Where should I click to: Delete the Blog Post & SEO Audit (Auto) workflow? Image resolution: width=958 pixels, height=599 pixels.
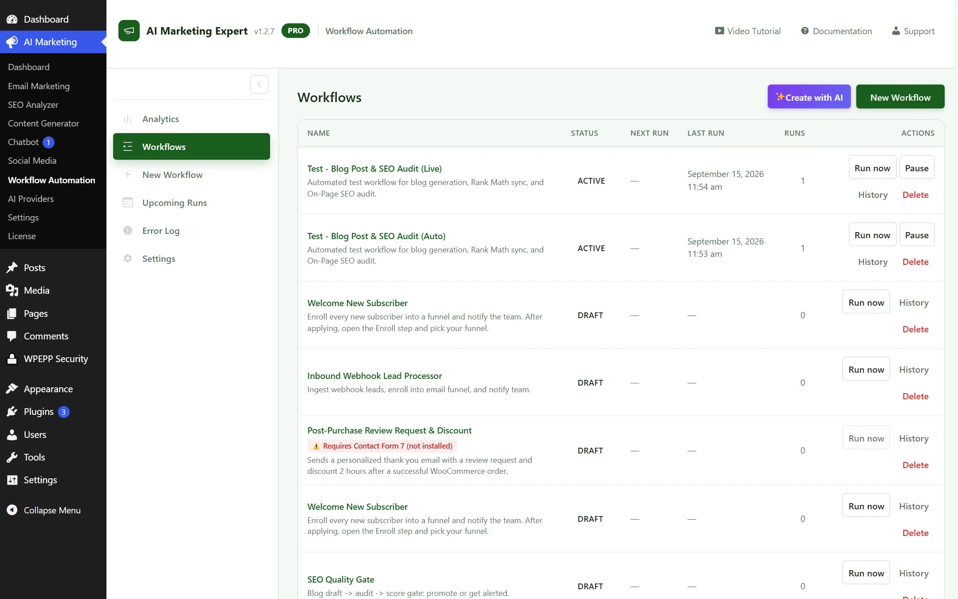click(x=915, y=262)
